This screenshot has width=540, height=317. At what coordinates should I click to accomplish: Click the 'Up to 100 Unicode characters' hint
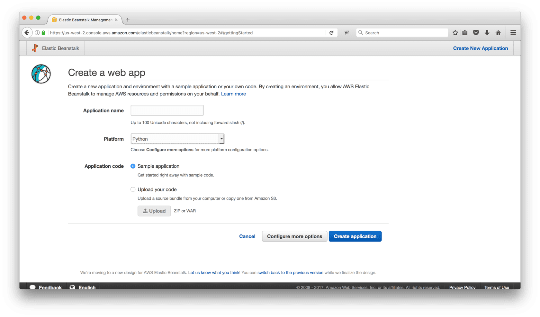188,123
